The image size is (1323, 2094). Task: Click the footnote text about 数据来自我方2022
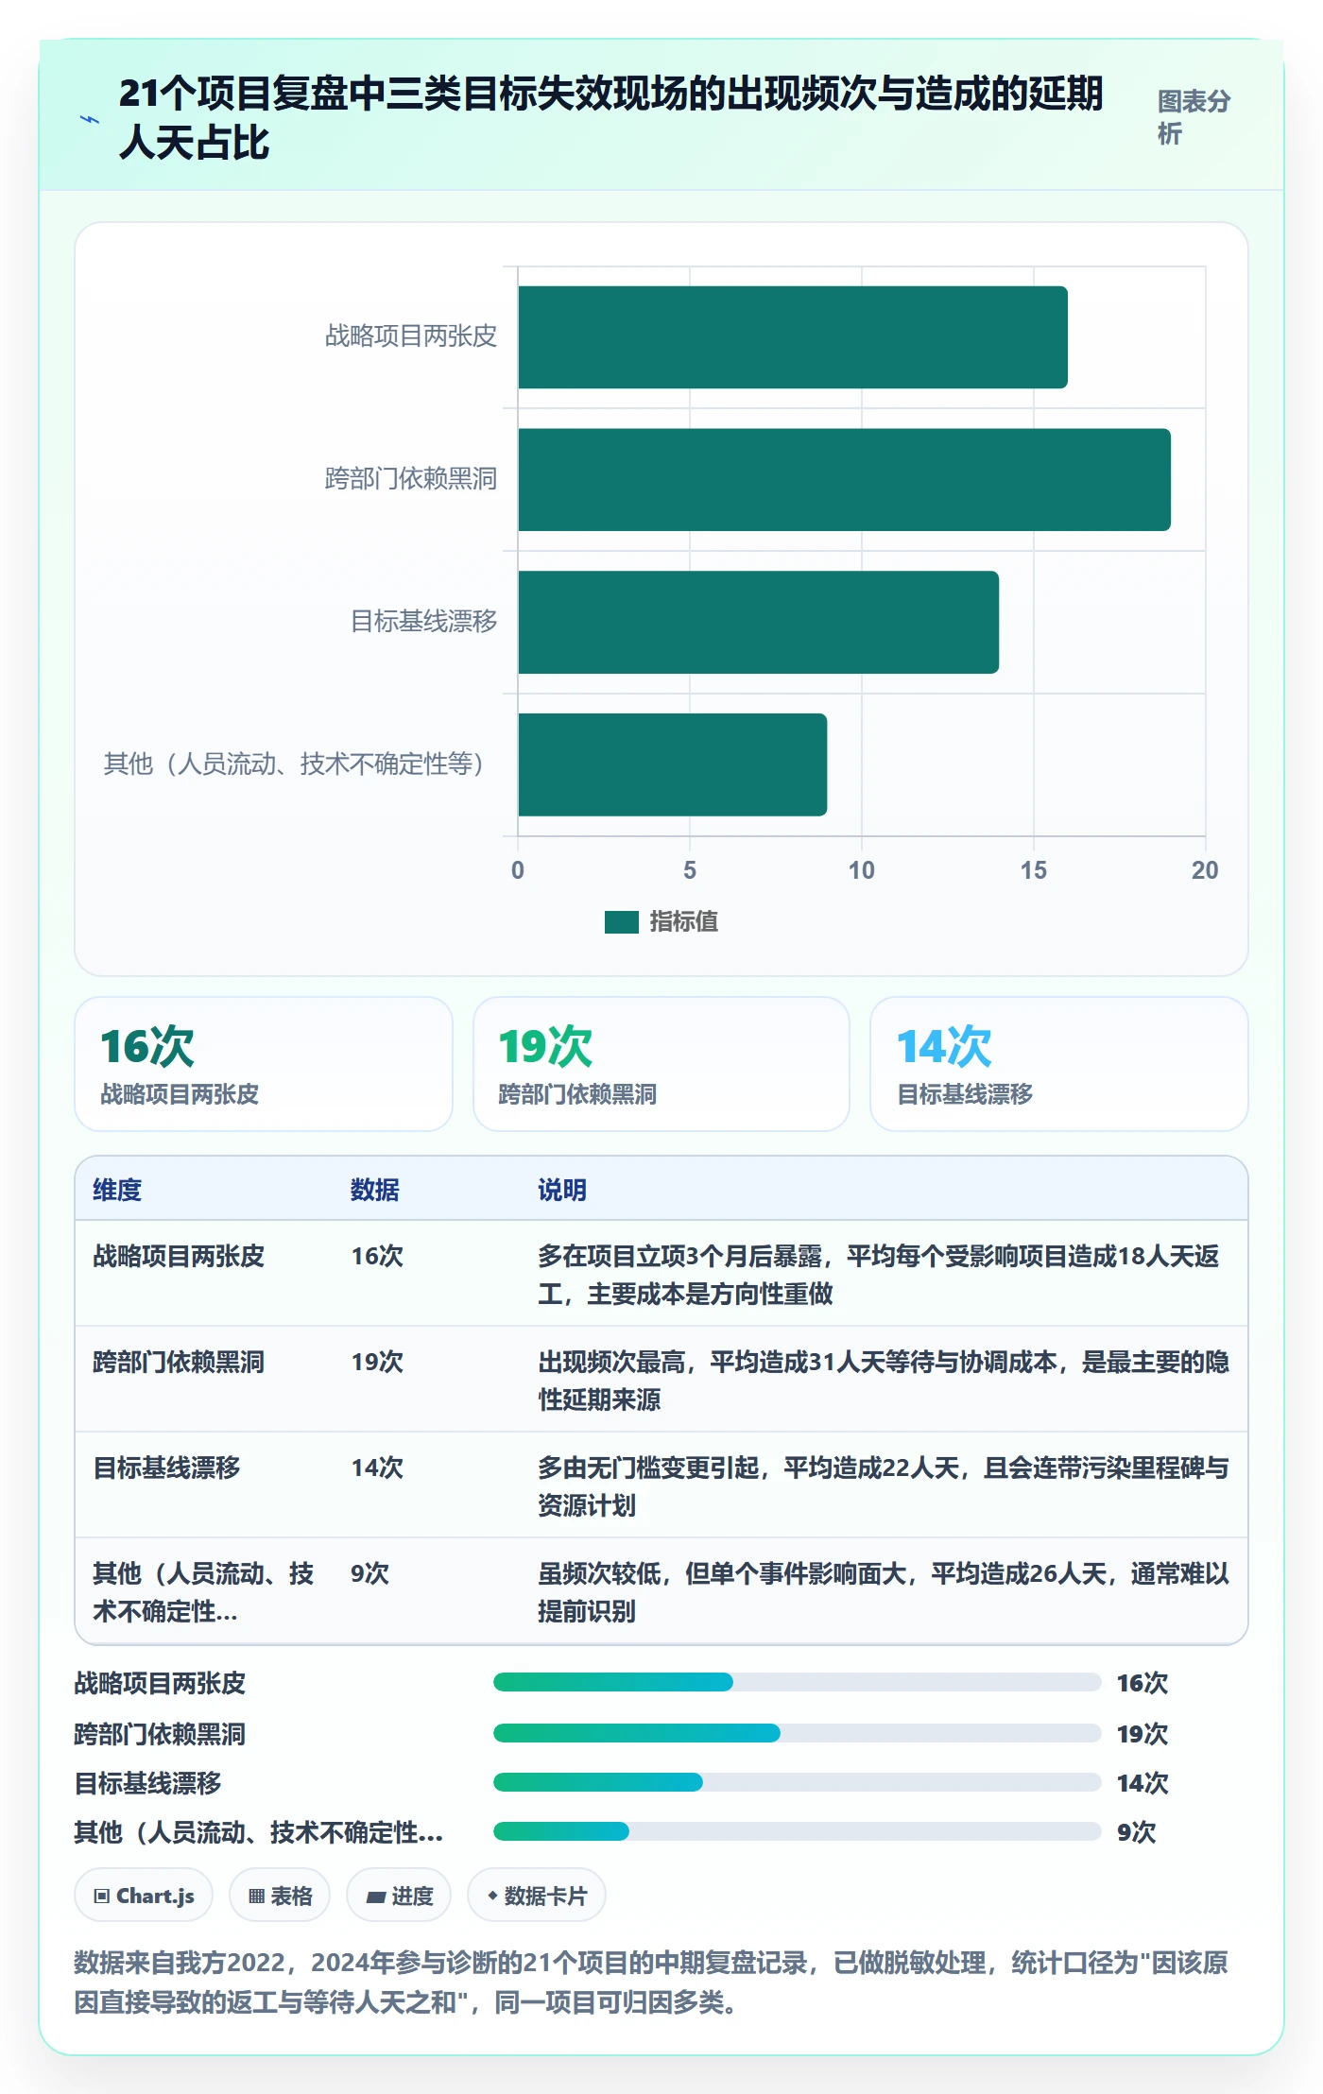click(651, 1982)
